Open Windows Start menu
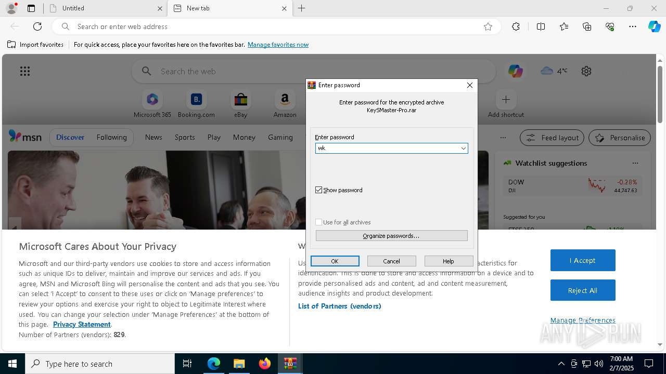 click(x=12, y=364)
